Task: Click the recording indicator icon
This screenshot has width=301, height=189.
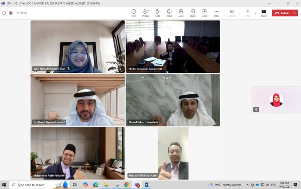Action: 11,13
